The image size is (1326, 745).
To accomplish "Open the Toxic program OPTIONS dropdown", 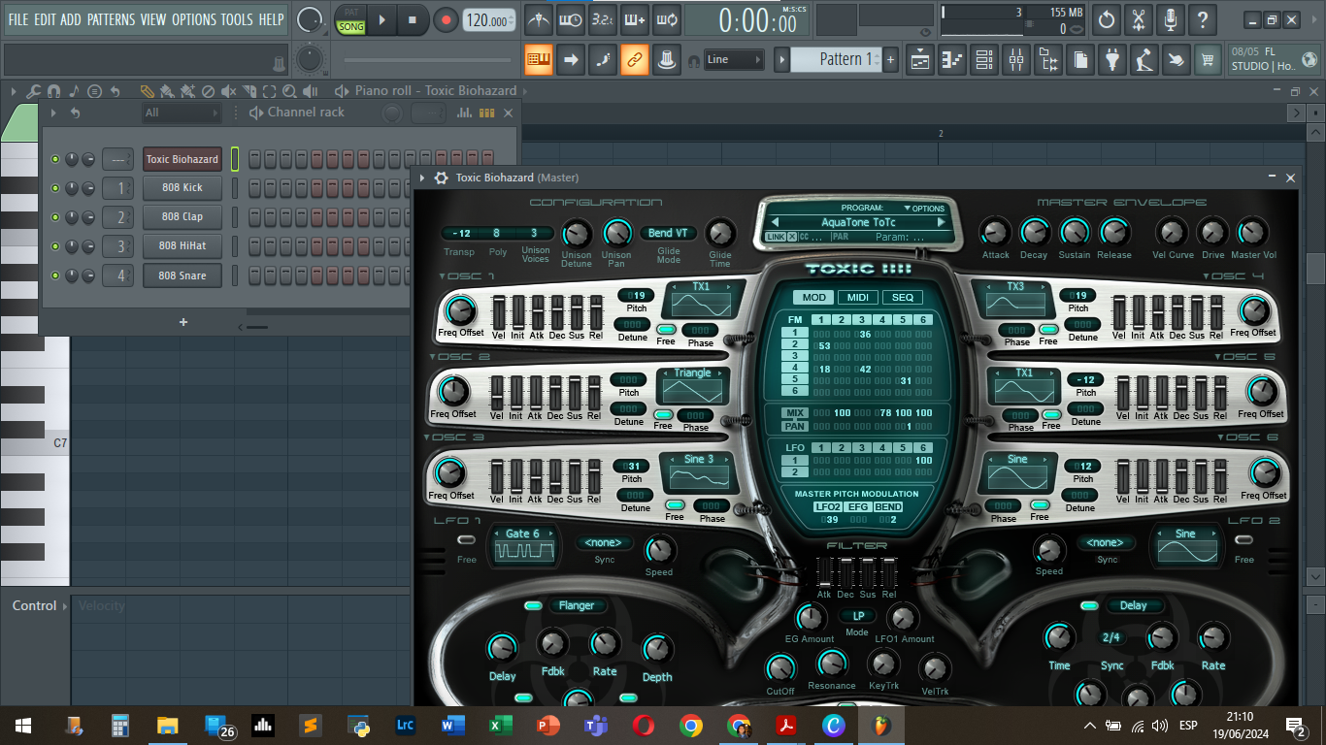I will pyautogui.click(x=924, y=209).
